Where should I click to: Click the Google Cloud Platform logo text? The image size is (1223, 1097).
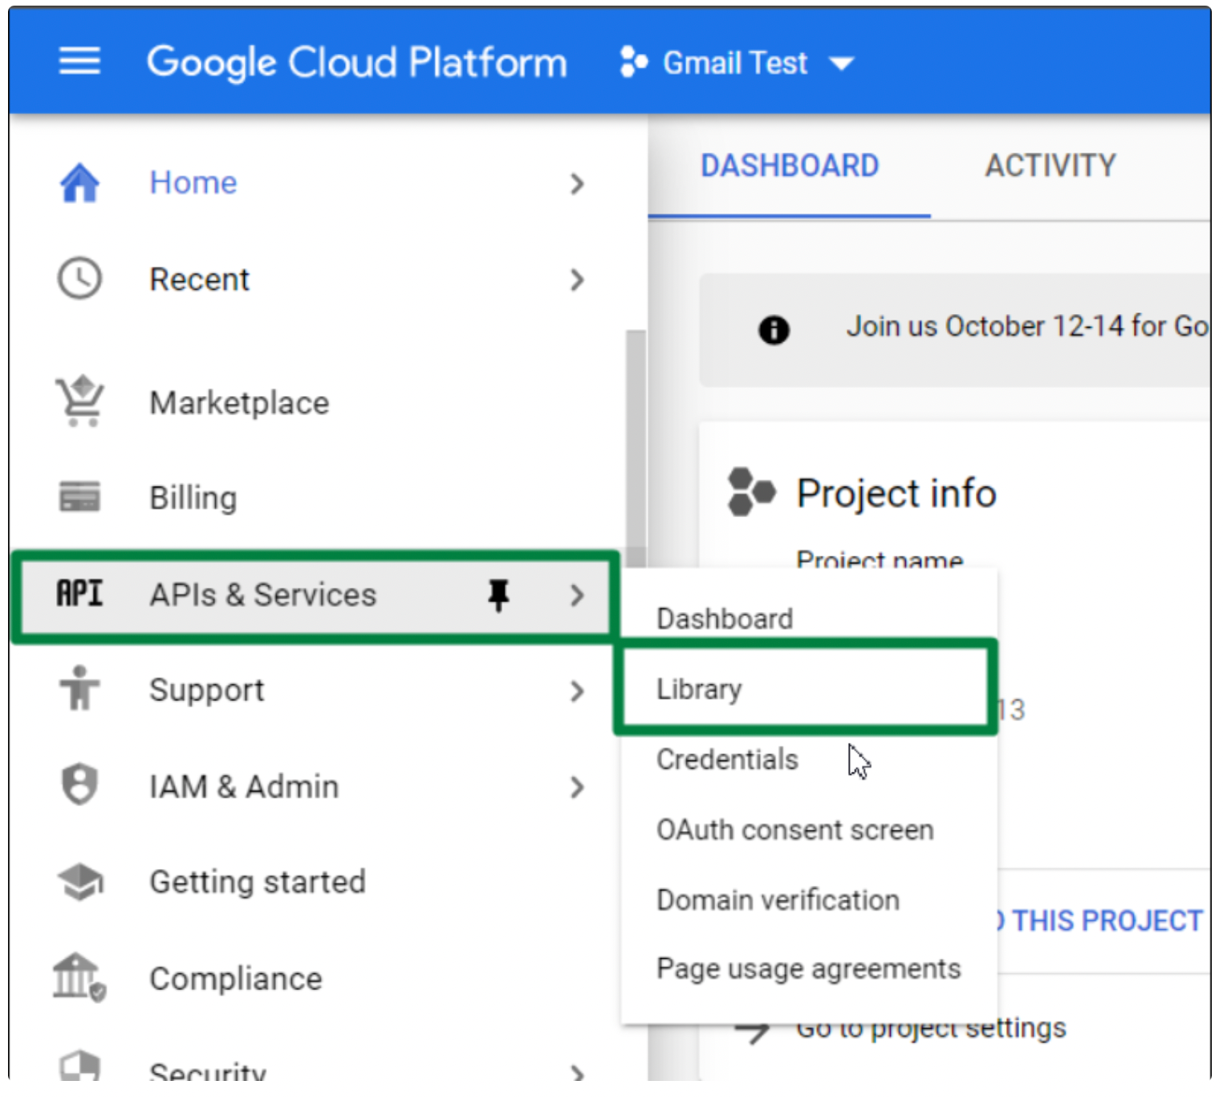(x=356, y=63)
